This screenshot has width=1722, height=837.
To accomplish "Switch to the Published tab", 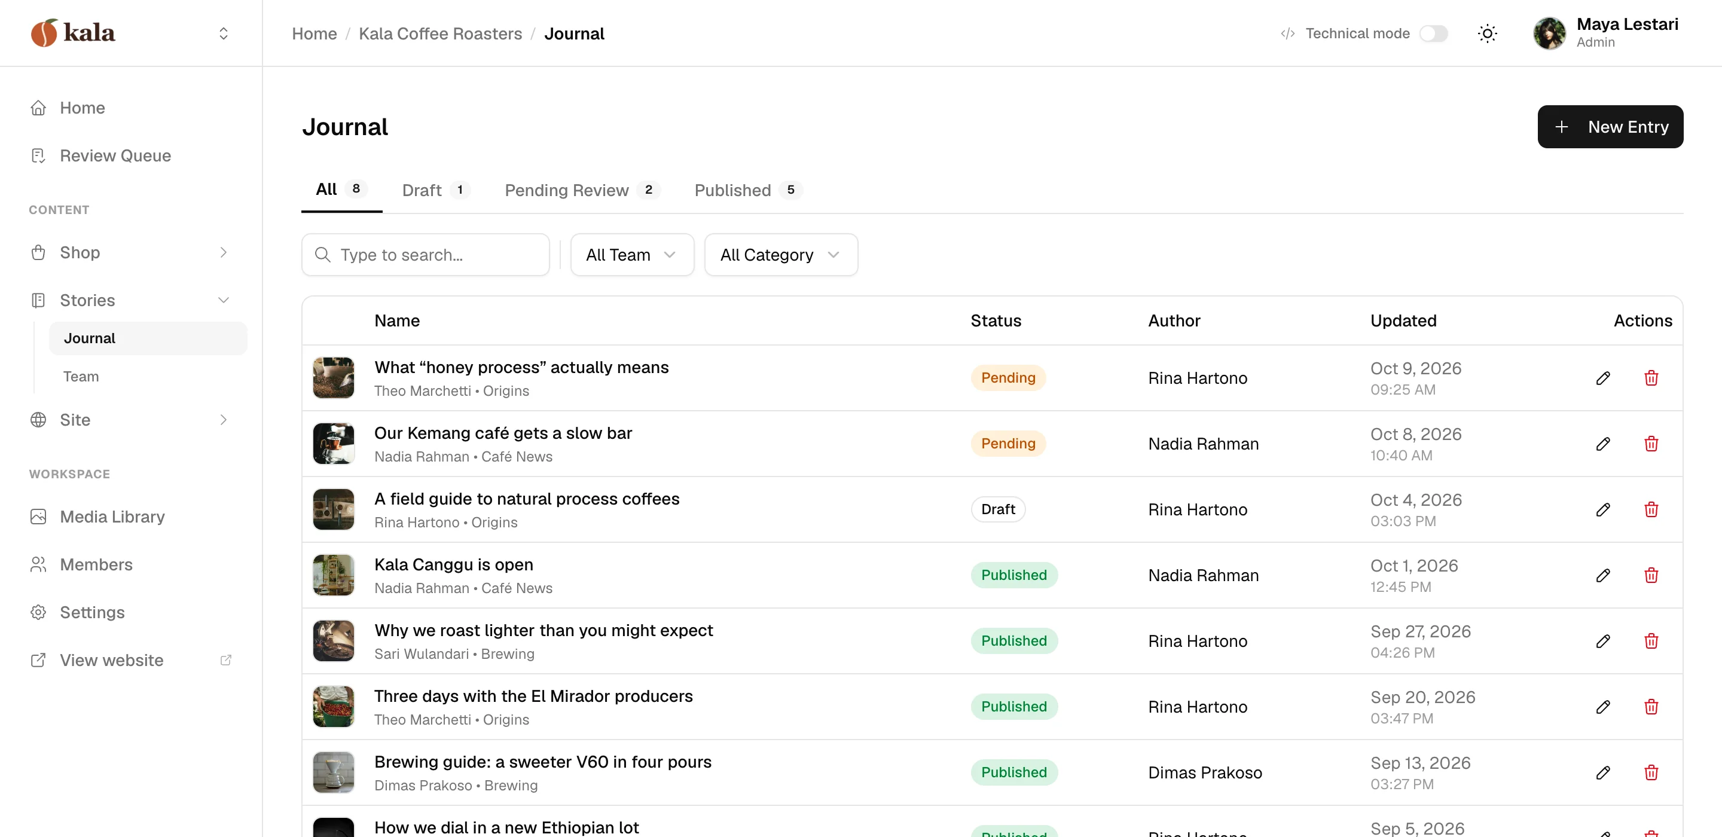I will (748, 191).
